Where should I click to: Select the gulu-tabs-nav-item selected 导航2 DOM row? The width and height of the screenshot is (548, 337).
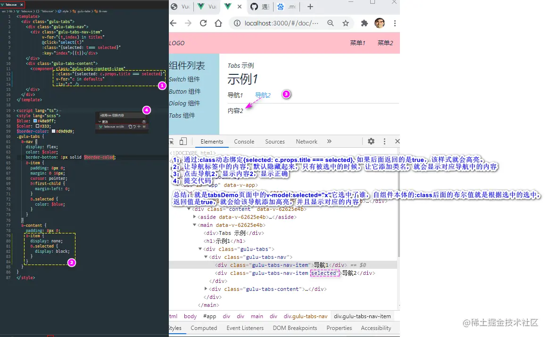coord(283,273)
